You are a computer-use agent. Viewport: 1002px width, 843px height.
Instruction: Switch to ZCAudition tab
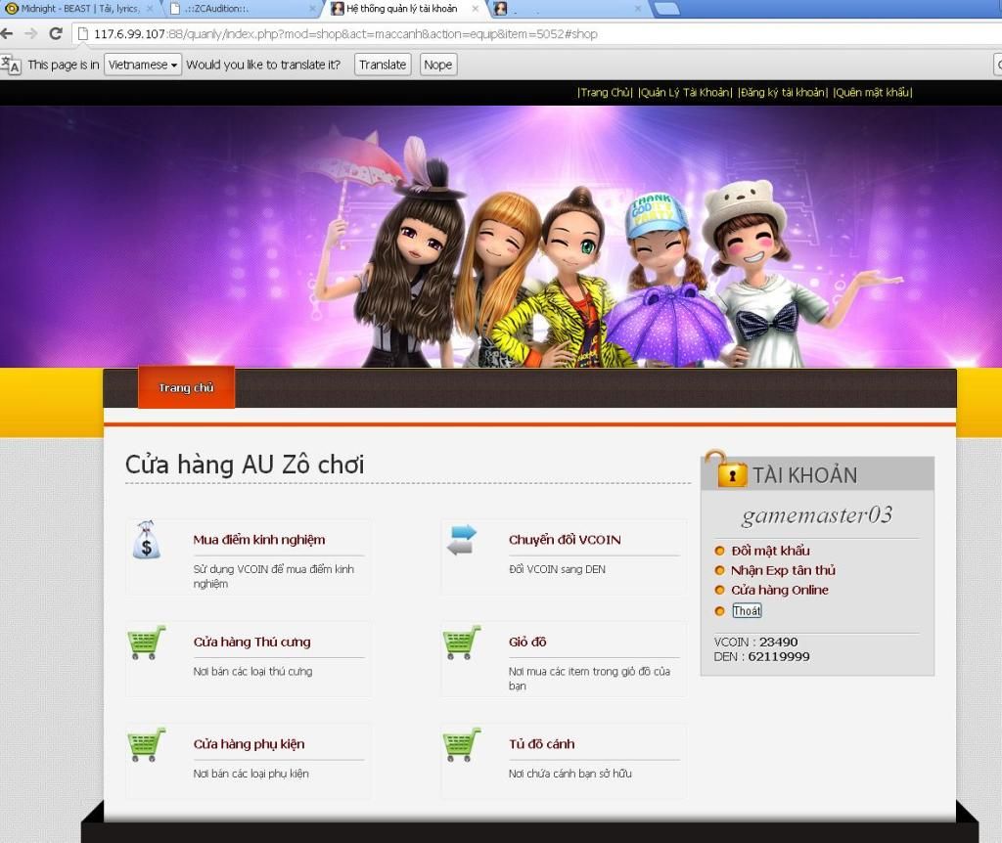coord(242,8)
